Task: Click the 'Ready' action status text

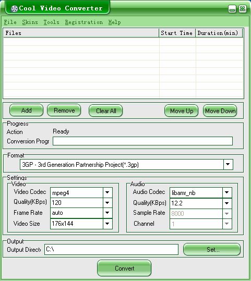Action: click(61, 131)
